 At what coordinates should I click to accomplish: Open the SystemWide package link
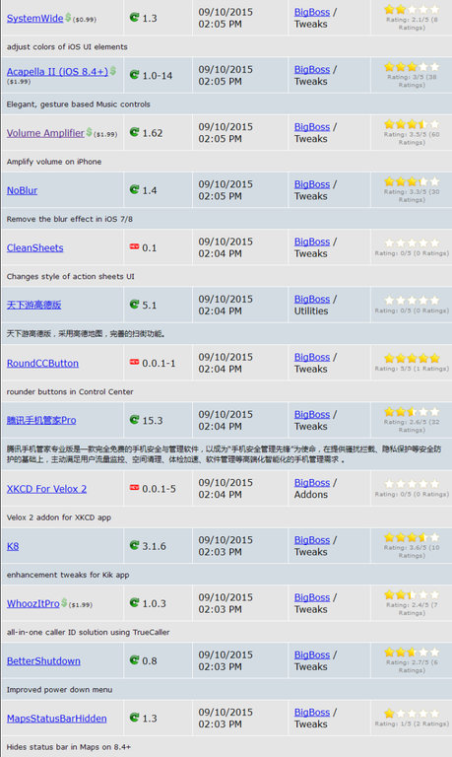tap(34, 19)
